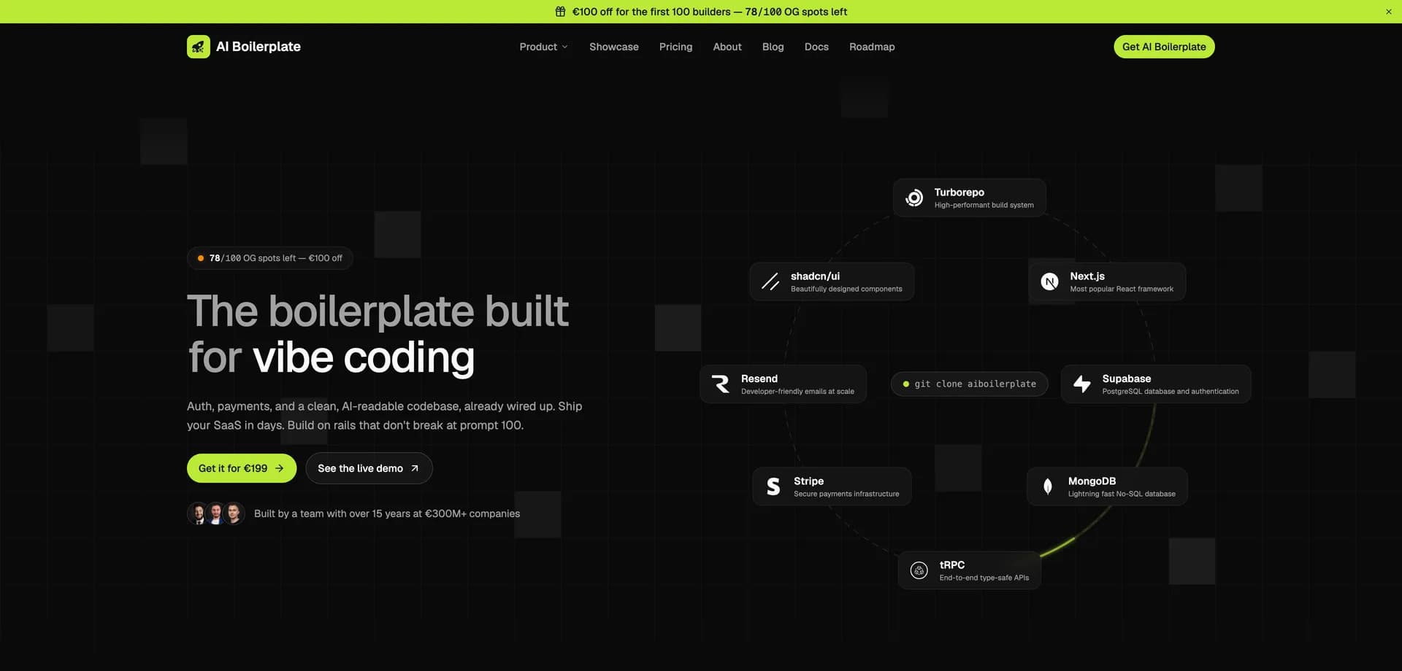Click the MongoDB leaf icon
The height and width of the screenshot is (671, 1402).
click(1048, 486)
